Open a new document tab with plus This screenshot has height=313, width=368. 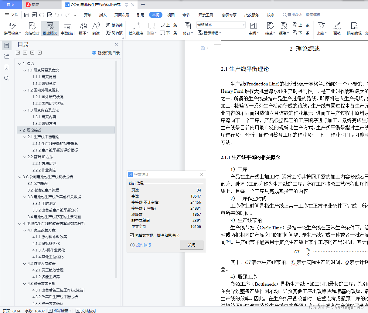[143, 5]
